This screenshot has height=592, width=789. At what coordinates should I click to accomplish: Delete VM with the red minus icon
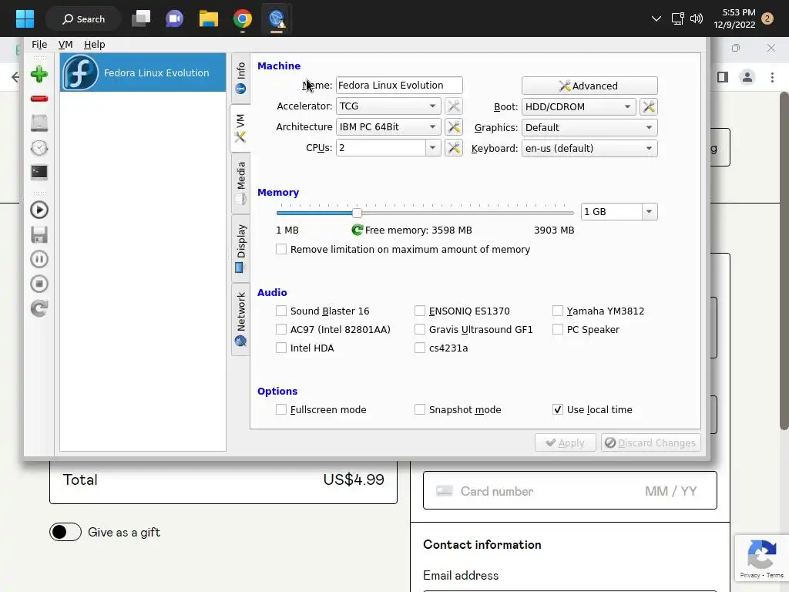(39, 99)
